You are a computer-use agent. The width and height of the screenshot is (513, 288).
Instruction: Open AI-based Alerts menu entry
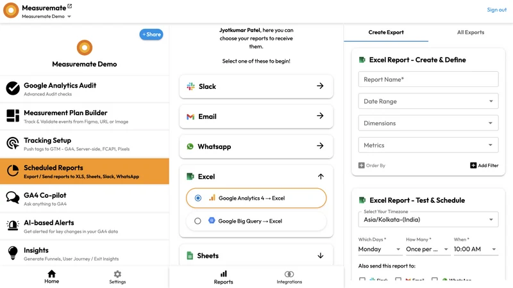(85, 227)
